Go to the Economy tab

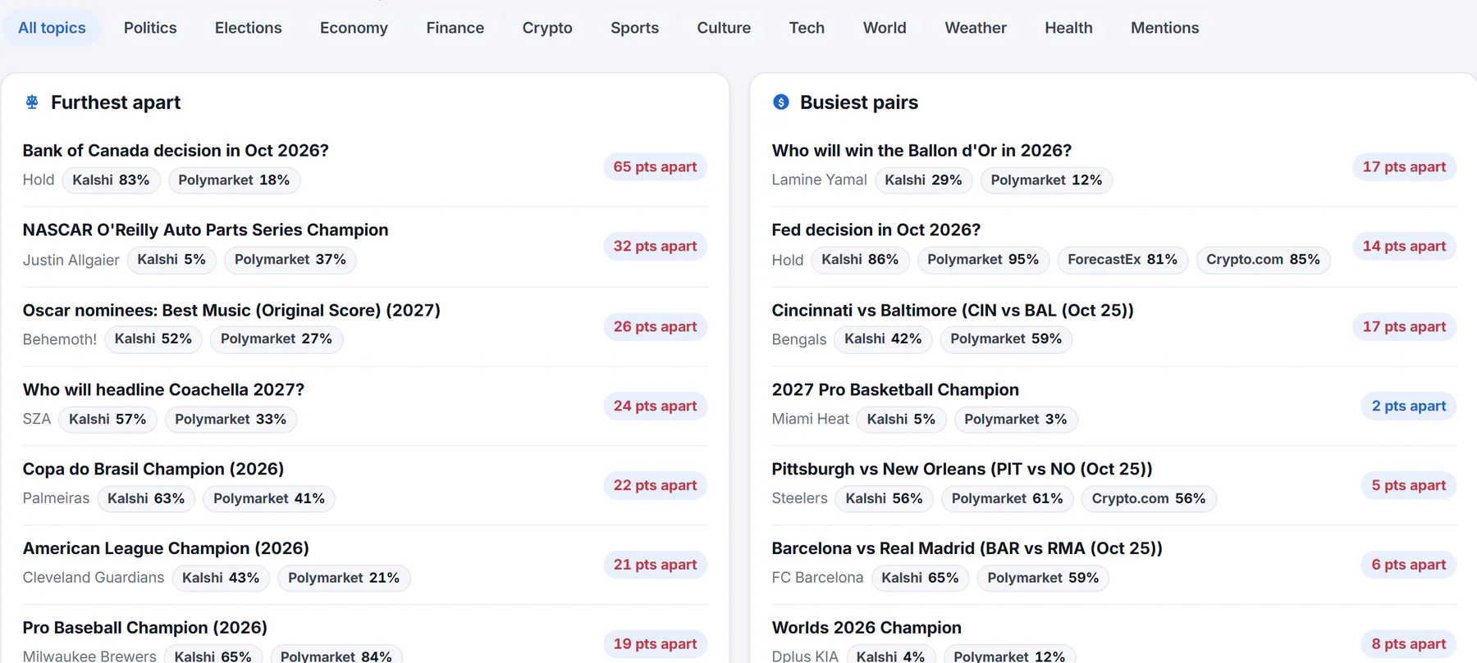[x=354, y=28]
